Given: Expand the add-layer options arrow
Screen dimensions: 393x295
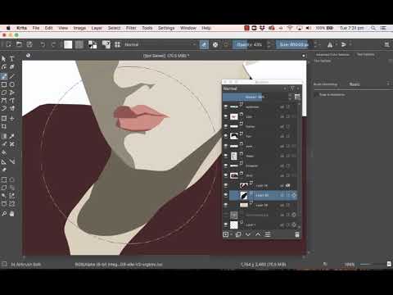Looking at the screenshot, I should [231, 234].
